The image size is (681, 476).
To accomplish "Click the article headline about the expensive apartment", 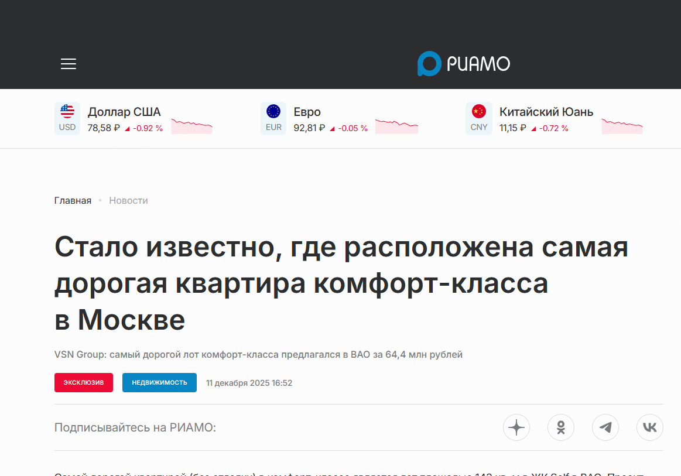I will tap(341, 284).
